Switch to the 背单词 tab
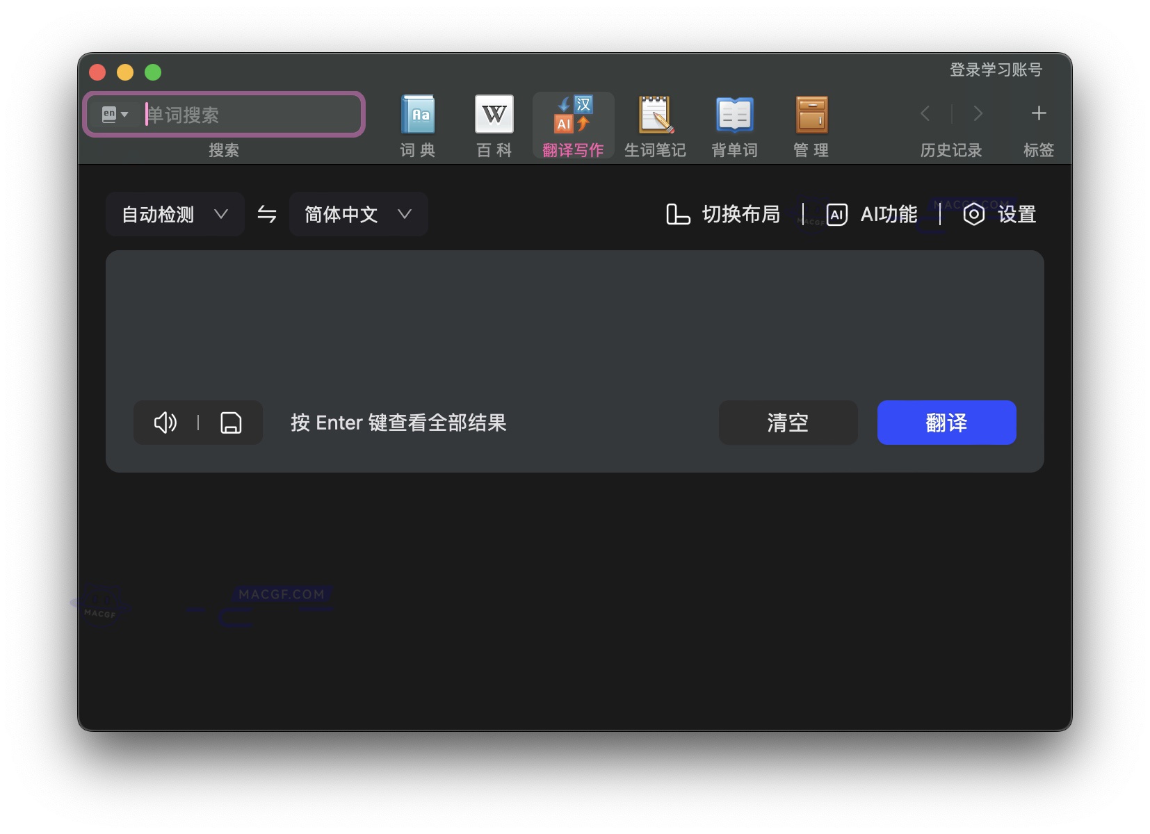Viewport: 1150px width, 834px height. click(734, 125)
